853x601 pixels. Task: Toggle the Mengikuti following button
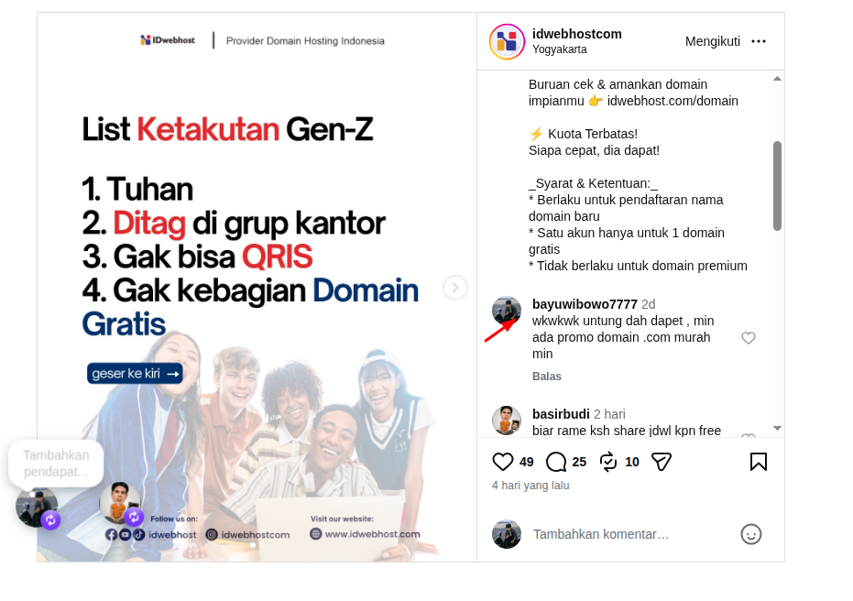713,41
